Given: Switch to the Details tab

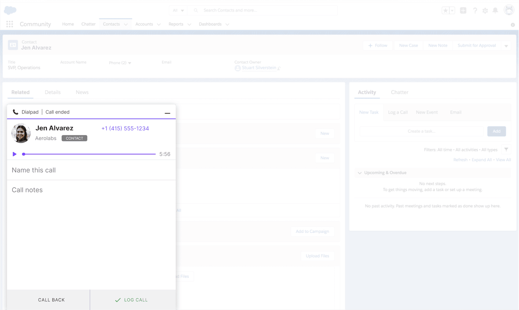Looking at the screenshot, I should click(52, 92).
